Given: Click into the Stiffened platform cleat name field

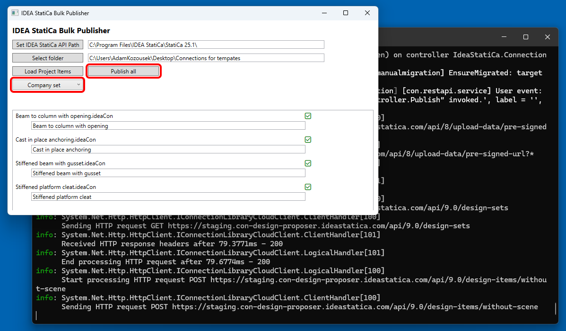Looking at the screenshot, I should 168,197.
